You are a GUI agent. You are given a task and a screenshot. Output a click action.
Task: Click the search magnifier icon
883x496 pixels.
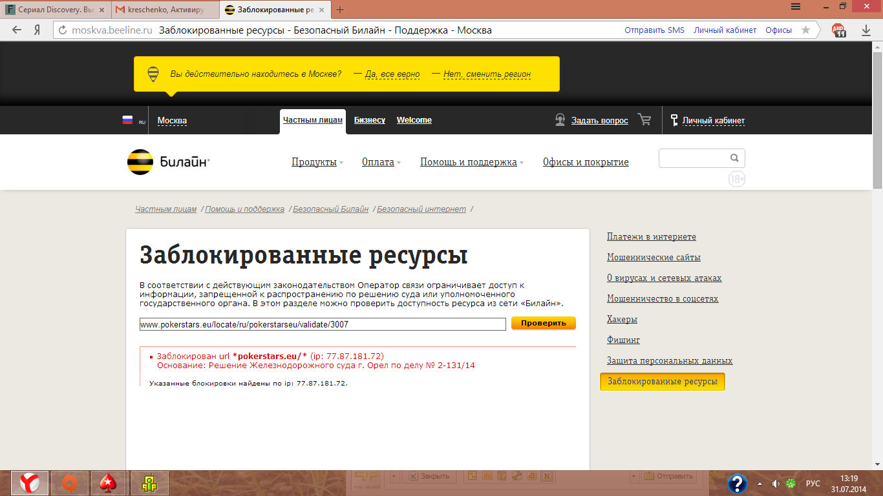(734, 158)
